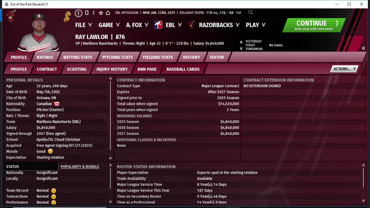Expand the RAZORBACKS team menu
Image resolution: width=370 pixels, height=208 pixels.
[x=219, y=25]
